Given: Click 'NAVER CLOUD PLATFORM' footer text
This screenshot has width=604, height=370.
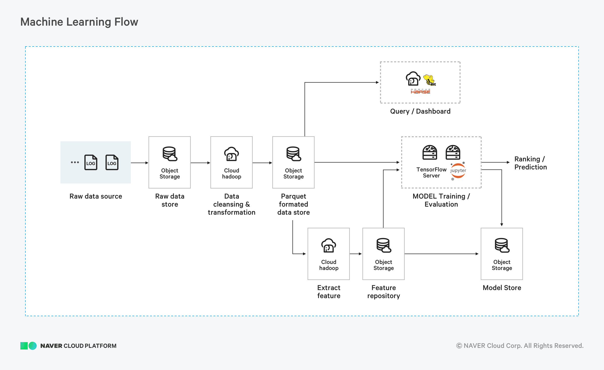Looking at the screenshot, I should click(79, 346).
